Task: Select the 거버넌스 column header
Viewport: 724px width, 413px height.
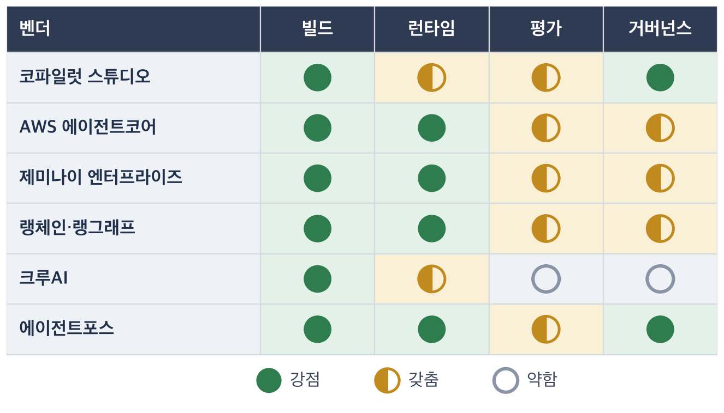Action: point(660,29)
